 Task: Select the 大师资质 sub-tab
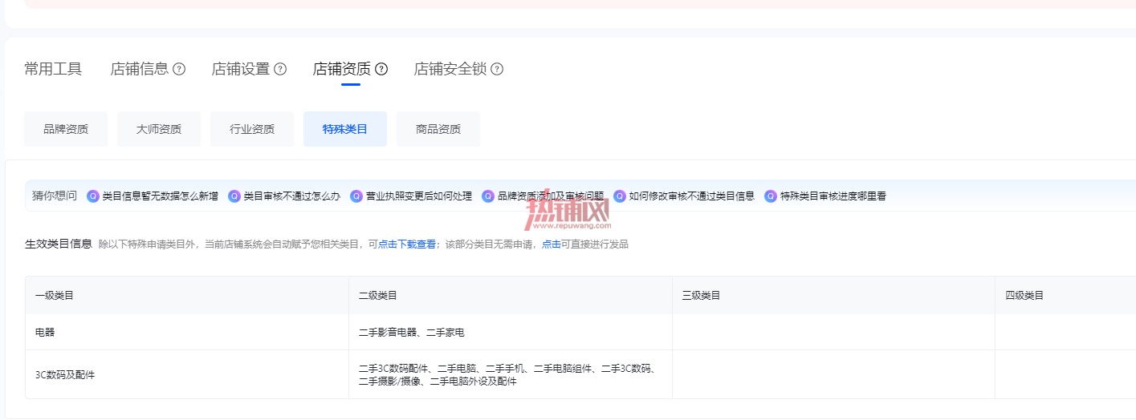click(159, 129)
